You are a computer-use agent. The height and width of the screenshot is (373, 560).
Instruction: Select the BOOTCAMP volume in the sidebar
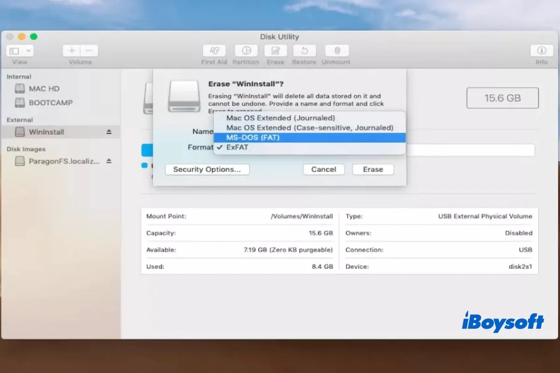[x=51, y=103]
